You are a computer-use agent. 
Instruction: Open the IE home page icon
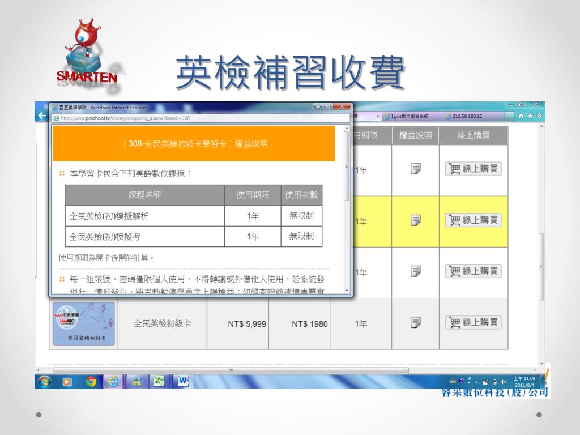[521, 116]
